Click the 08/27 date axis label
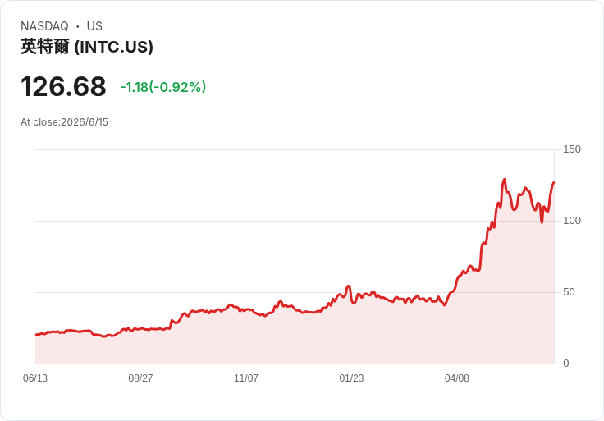This screenshot has width=604, height=421. click(140, 378)
